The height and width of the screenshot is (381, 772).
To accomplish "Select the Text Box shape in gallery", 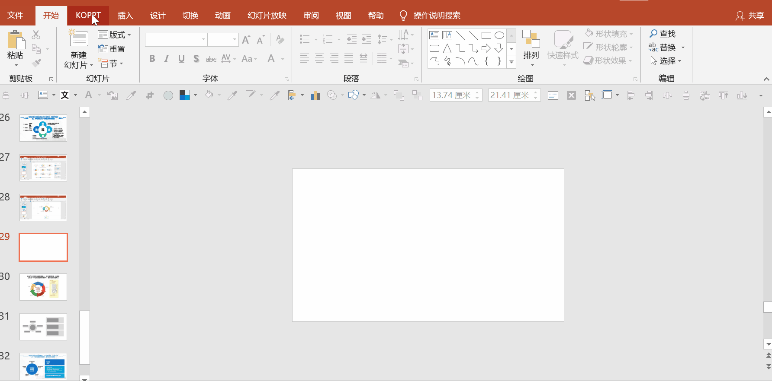I will tap(434, 35).
